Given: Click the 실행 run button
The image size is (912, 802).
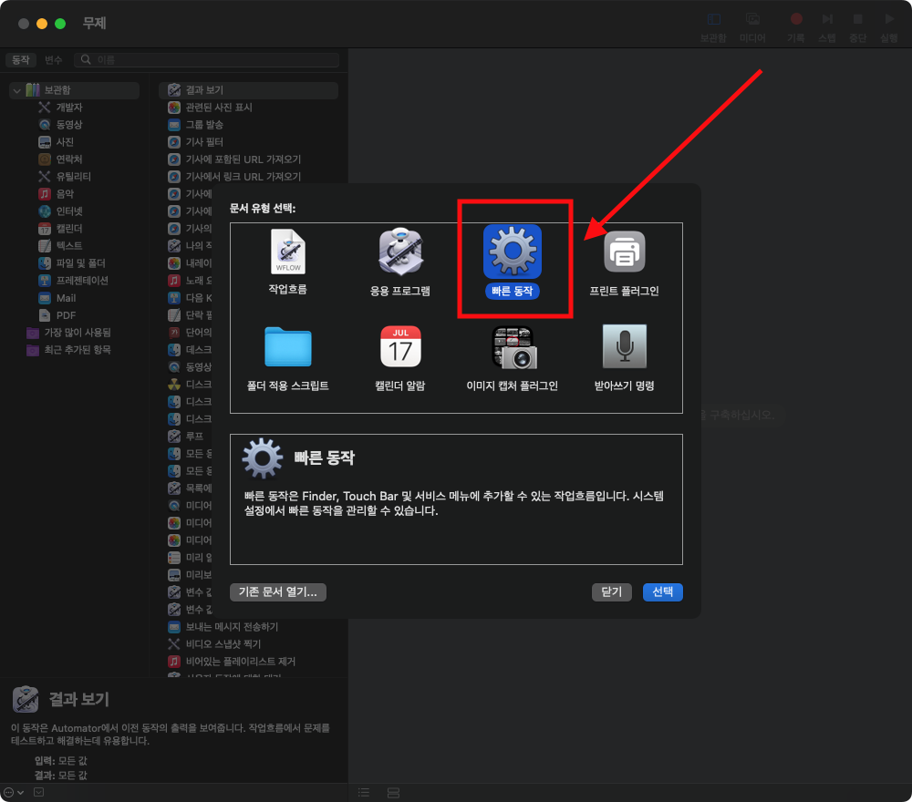Looking at the screenshot, I should coord(888,26).
